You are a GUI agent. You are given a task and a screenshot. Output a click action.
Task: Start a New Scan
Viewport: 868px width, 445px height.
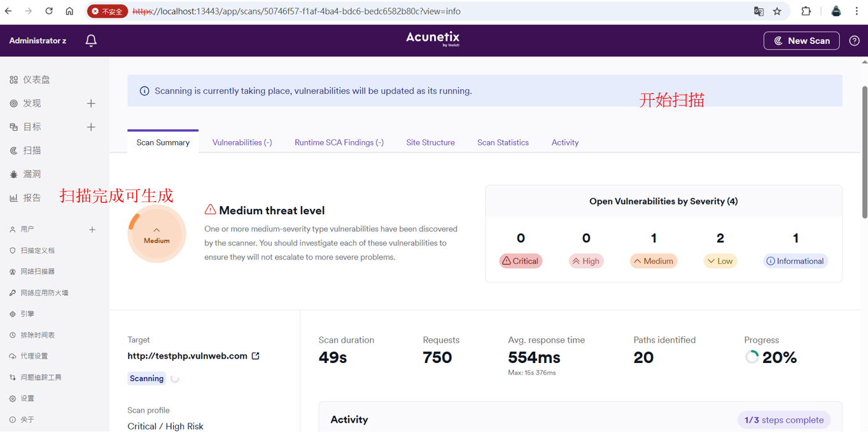(801, 41)
